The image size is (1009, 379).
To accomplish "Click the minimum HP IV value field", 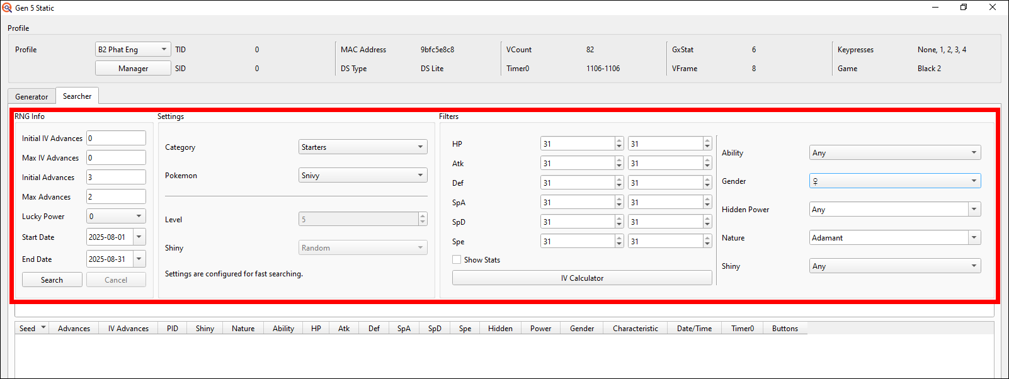I will (578, 144).
